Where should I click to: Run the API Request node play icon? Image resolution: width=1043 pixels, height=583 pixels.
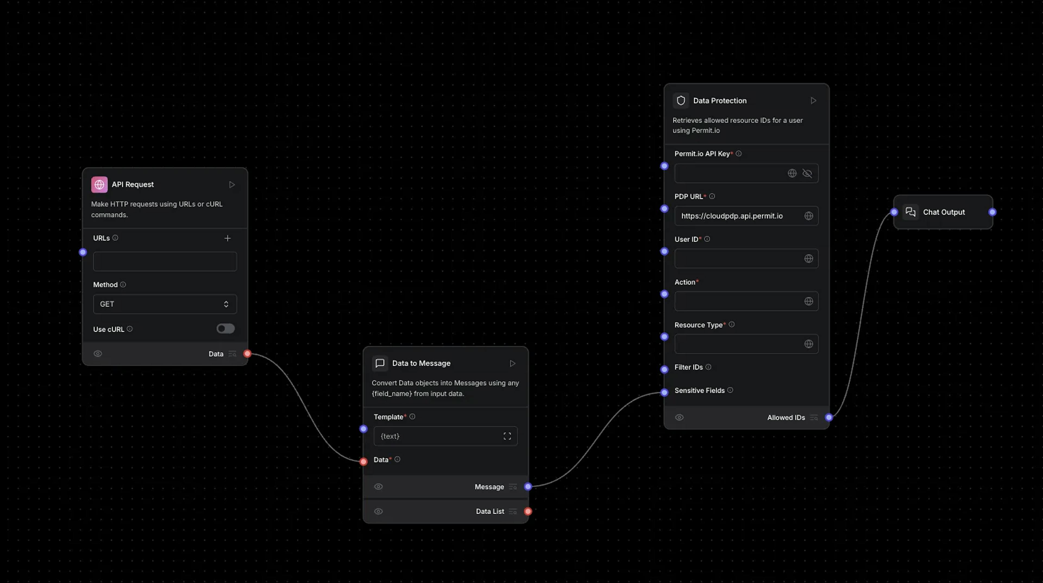click(x=232, y=185)
